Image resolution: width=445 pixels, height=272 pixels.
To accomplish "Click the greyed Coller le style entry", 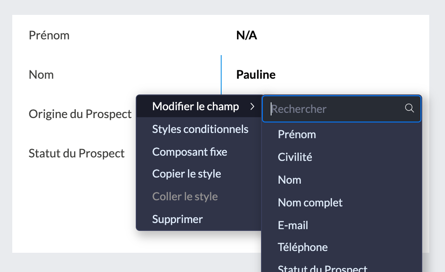I will pyautogui.click(x=185, y=197).
